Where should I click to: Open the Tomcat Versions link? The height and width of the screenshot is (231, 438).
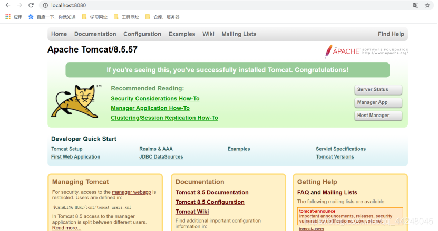coord(335,156)
